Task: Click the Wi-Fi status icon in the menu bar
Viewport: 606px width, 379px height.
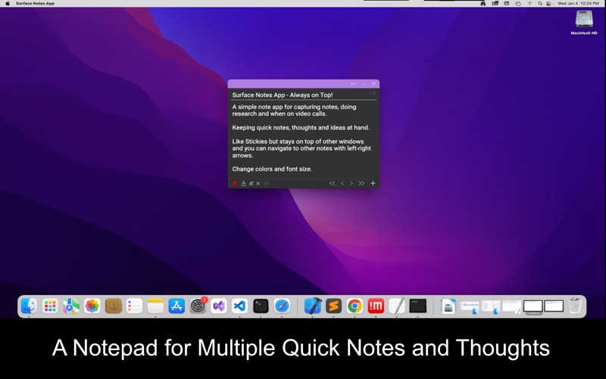Action: pos(529,3)
